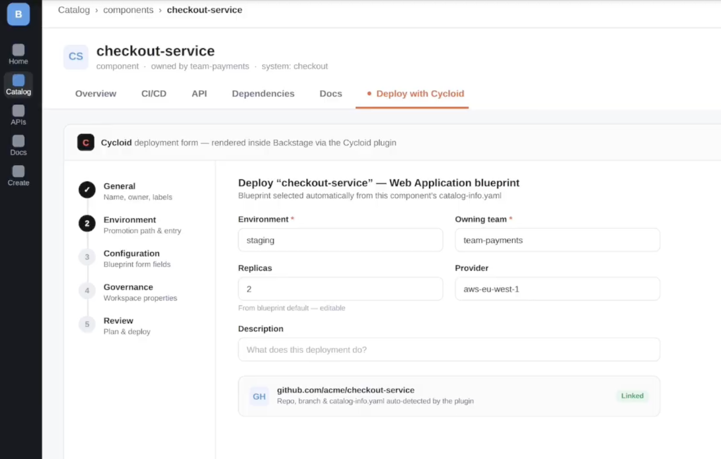Image resolution: width=721 pixels, height=459 pixels.
Task: Click 'owned by team-payments' text
Action: click(200, 66)
